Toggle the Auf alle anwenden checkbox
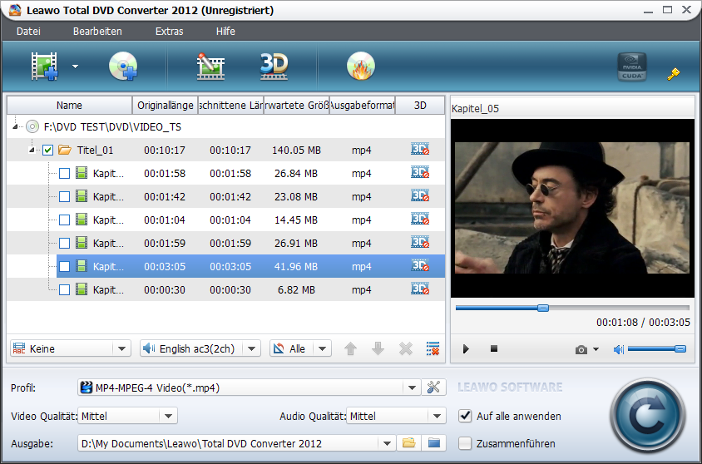Viewport: 702px width, 464px height. pyautogui.click(x=466, y=416)
